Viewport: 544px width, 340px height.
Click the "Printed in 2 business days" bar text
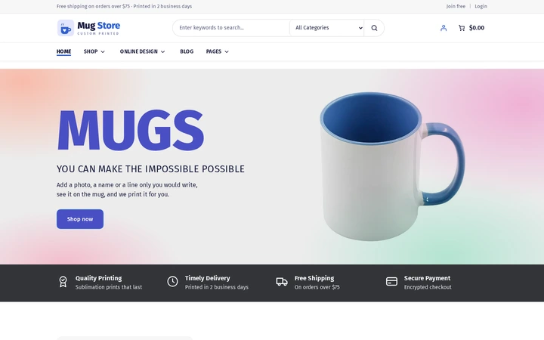[x=217, y=287]
